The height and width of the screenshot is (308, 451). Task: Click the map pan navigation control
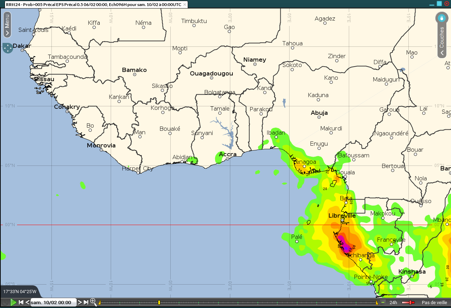point(7,48)
